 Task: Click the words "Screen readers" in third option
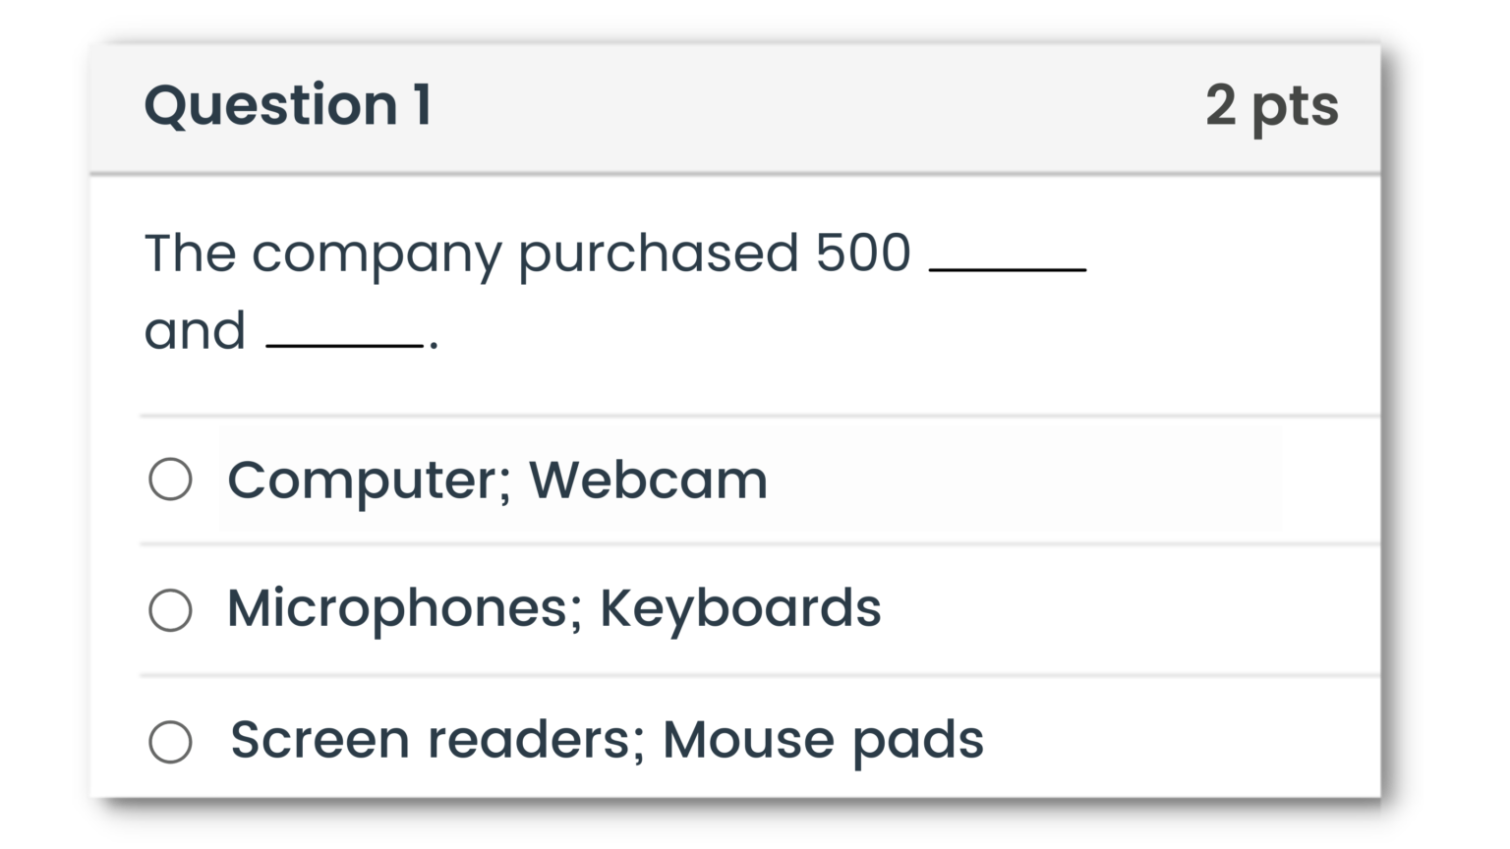click(433, 740)
